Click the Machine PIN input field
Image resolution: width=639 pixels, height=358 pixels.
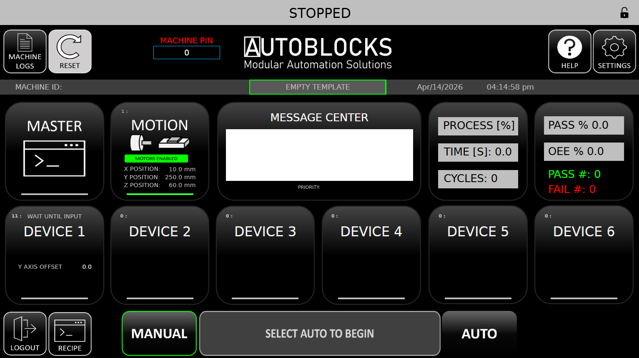(x=187, y=53)
